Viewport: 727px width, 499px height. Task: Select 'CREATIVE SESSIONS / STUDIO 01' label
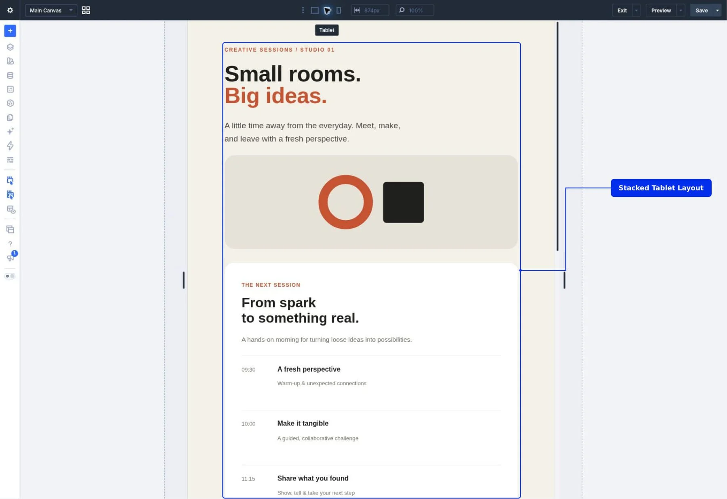pos(279,50)
